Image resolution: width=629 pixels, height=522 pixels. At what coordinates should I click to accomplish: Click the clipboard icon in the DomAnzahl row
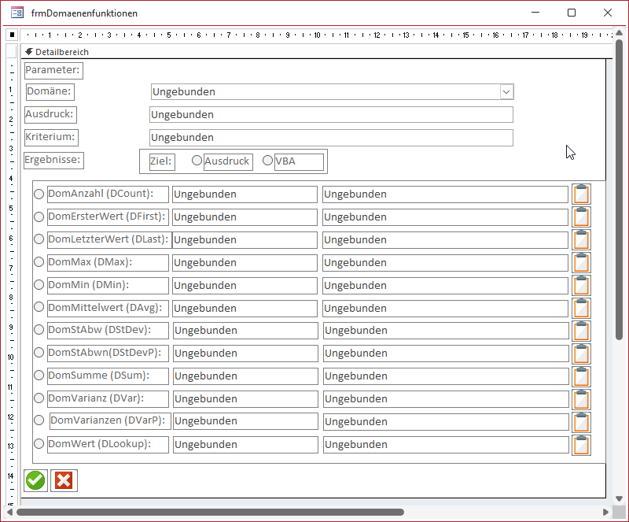[x=581, y=194]
